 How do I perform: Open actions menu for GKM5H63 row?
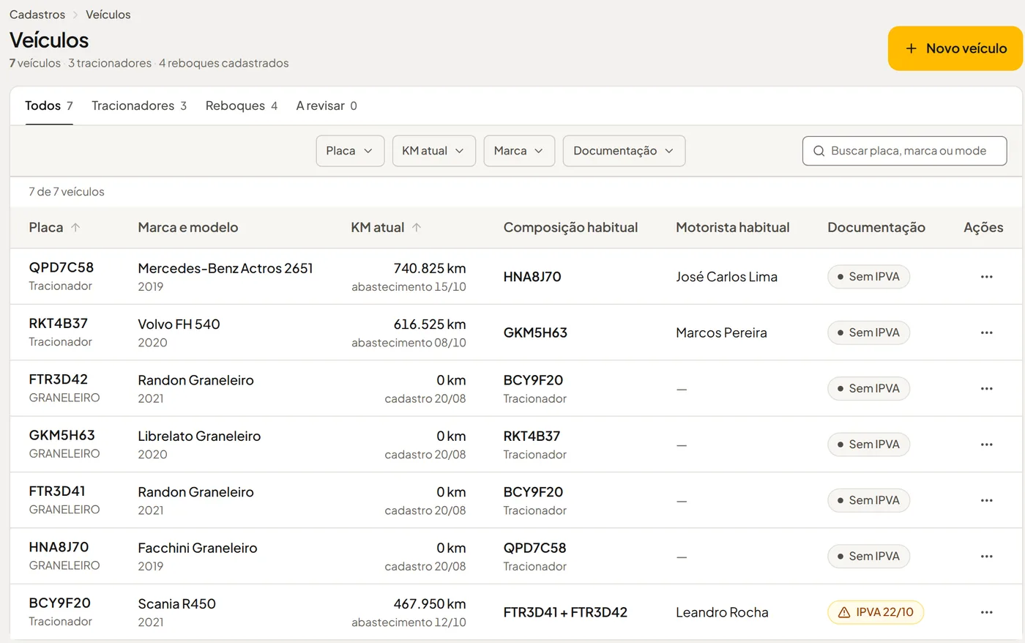click(986, 445)
